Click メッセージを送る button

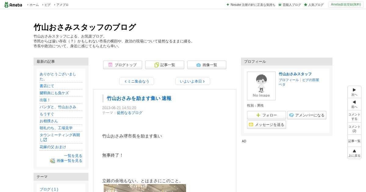[267, 125]
